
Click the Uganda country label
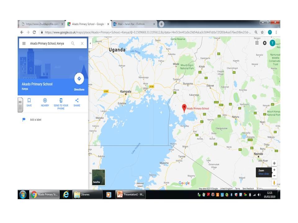tap(117, 50)
